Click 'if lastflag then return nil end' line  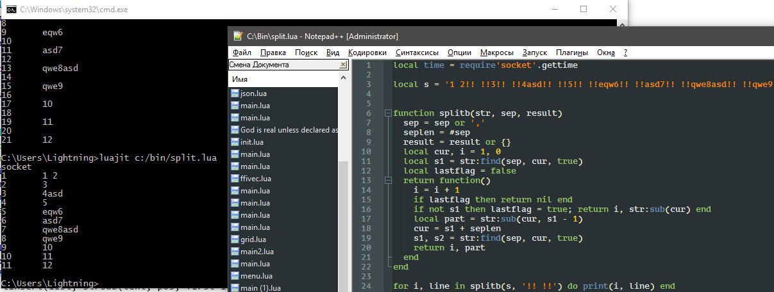492,200
